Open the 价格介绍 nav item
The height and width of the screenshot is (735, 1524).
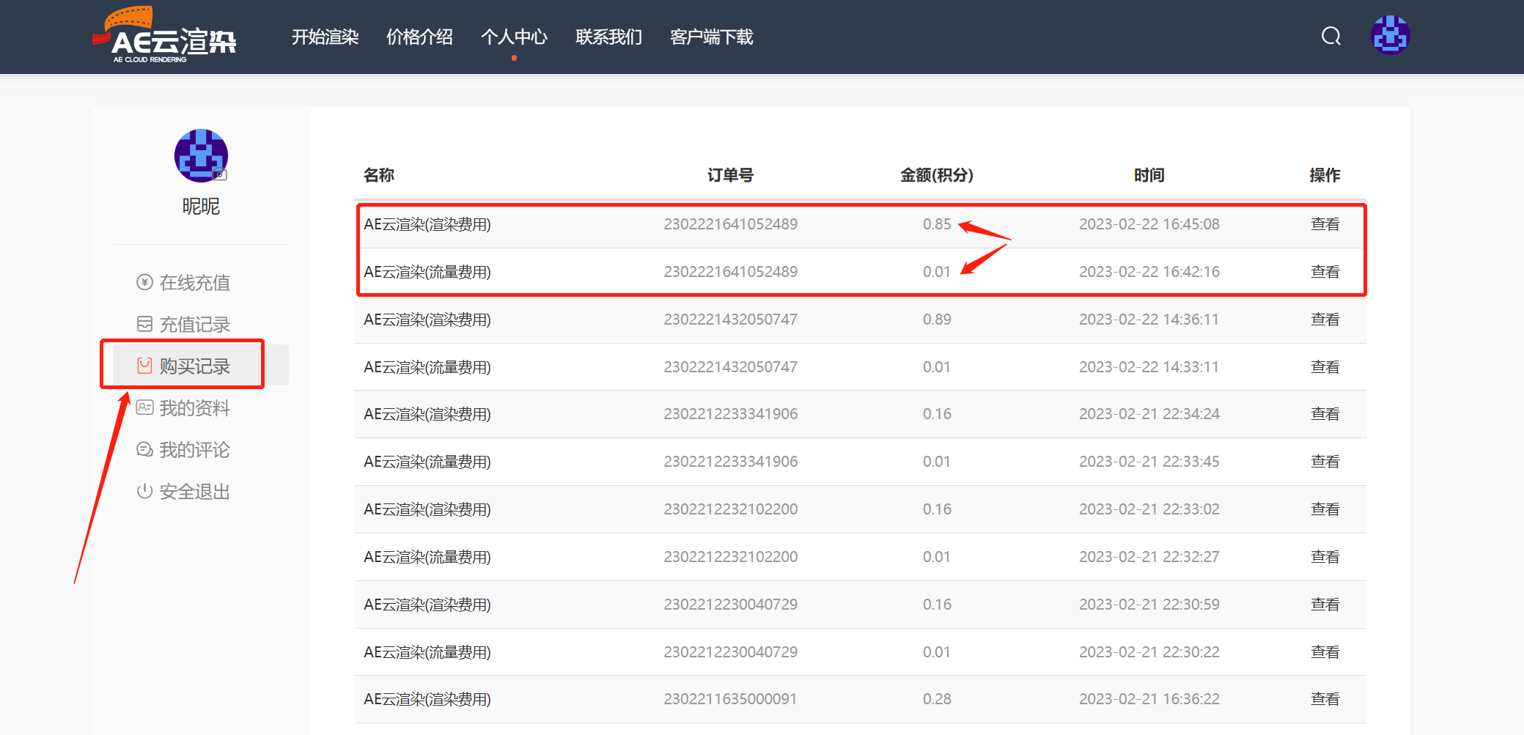click(x=419, y=37)
